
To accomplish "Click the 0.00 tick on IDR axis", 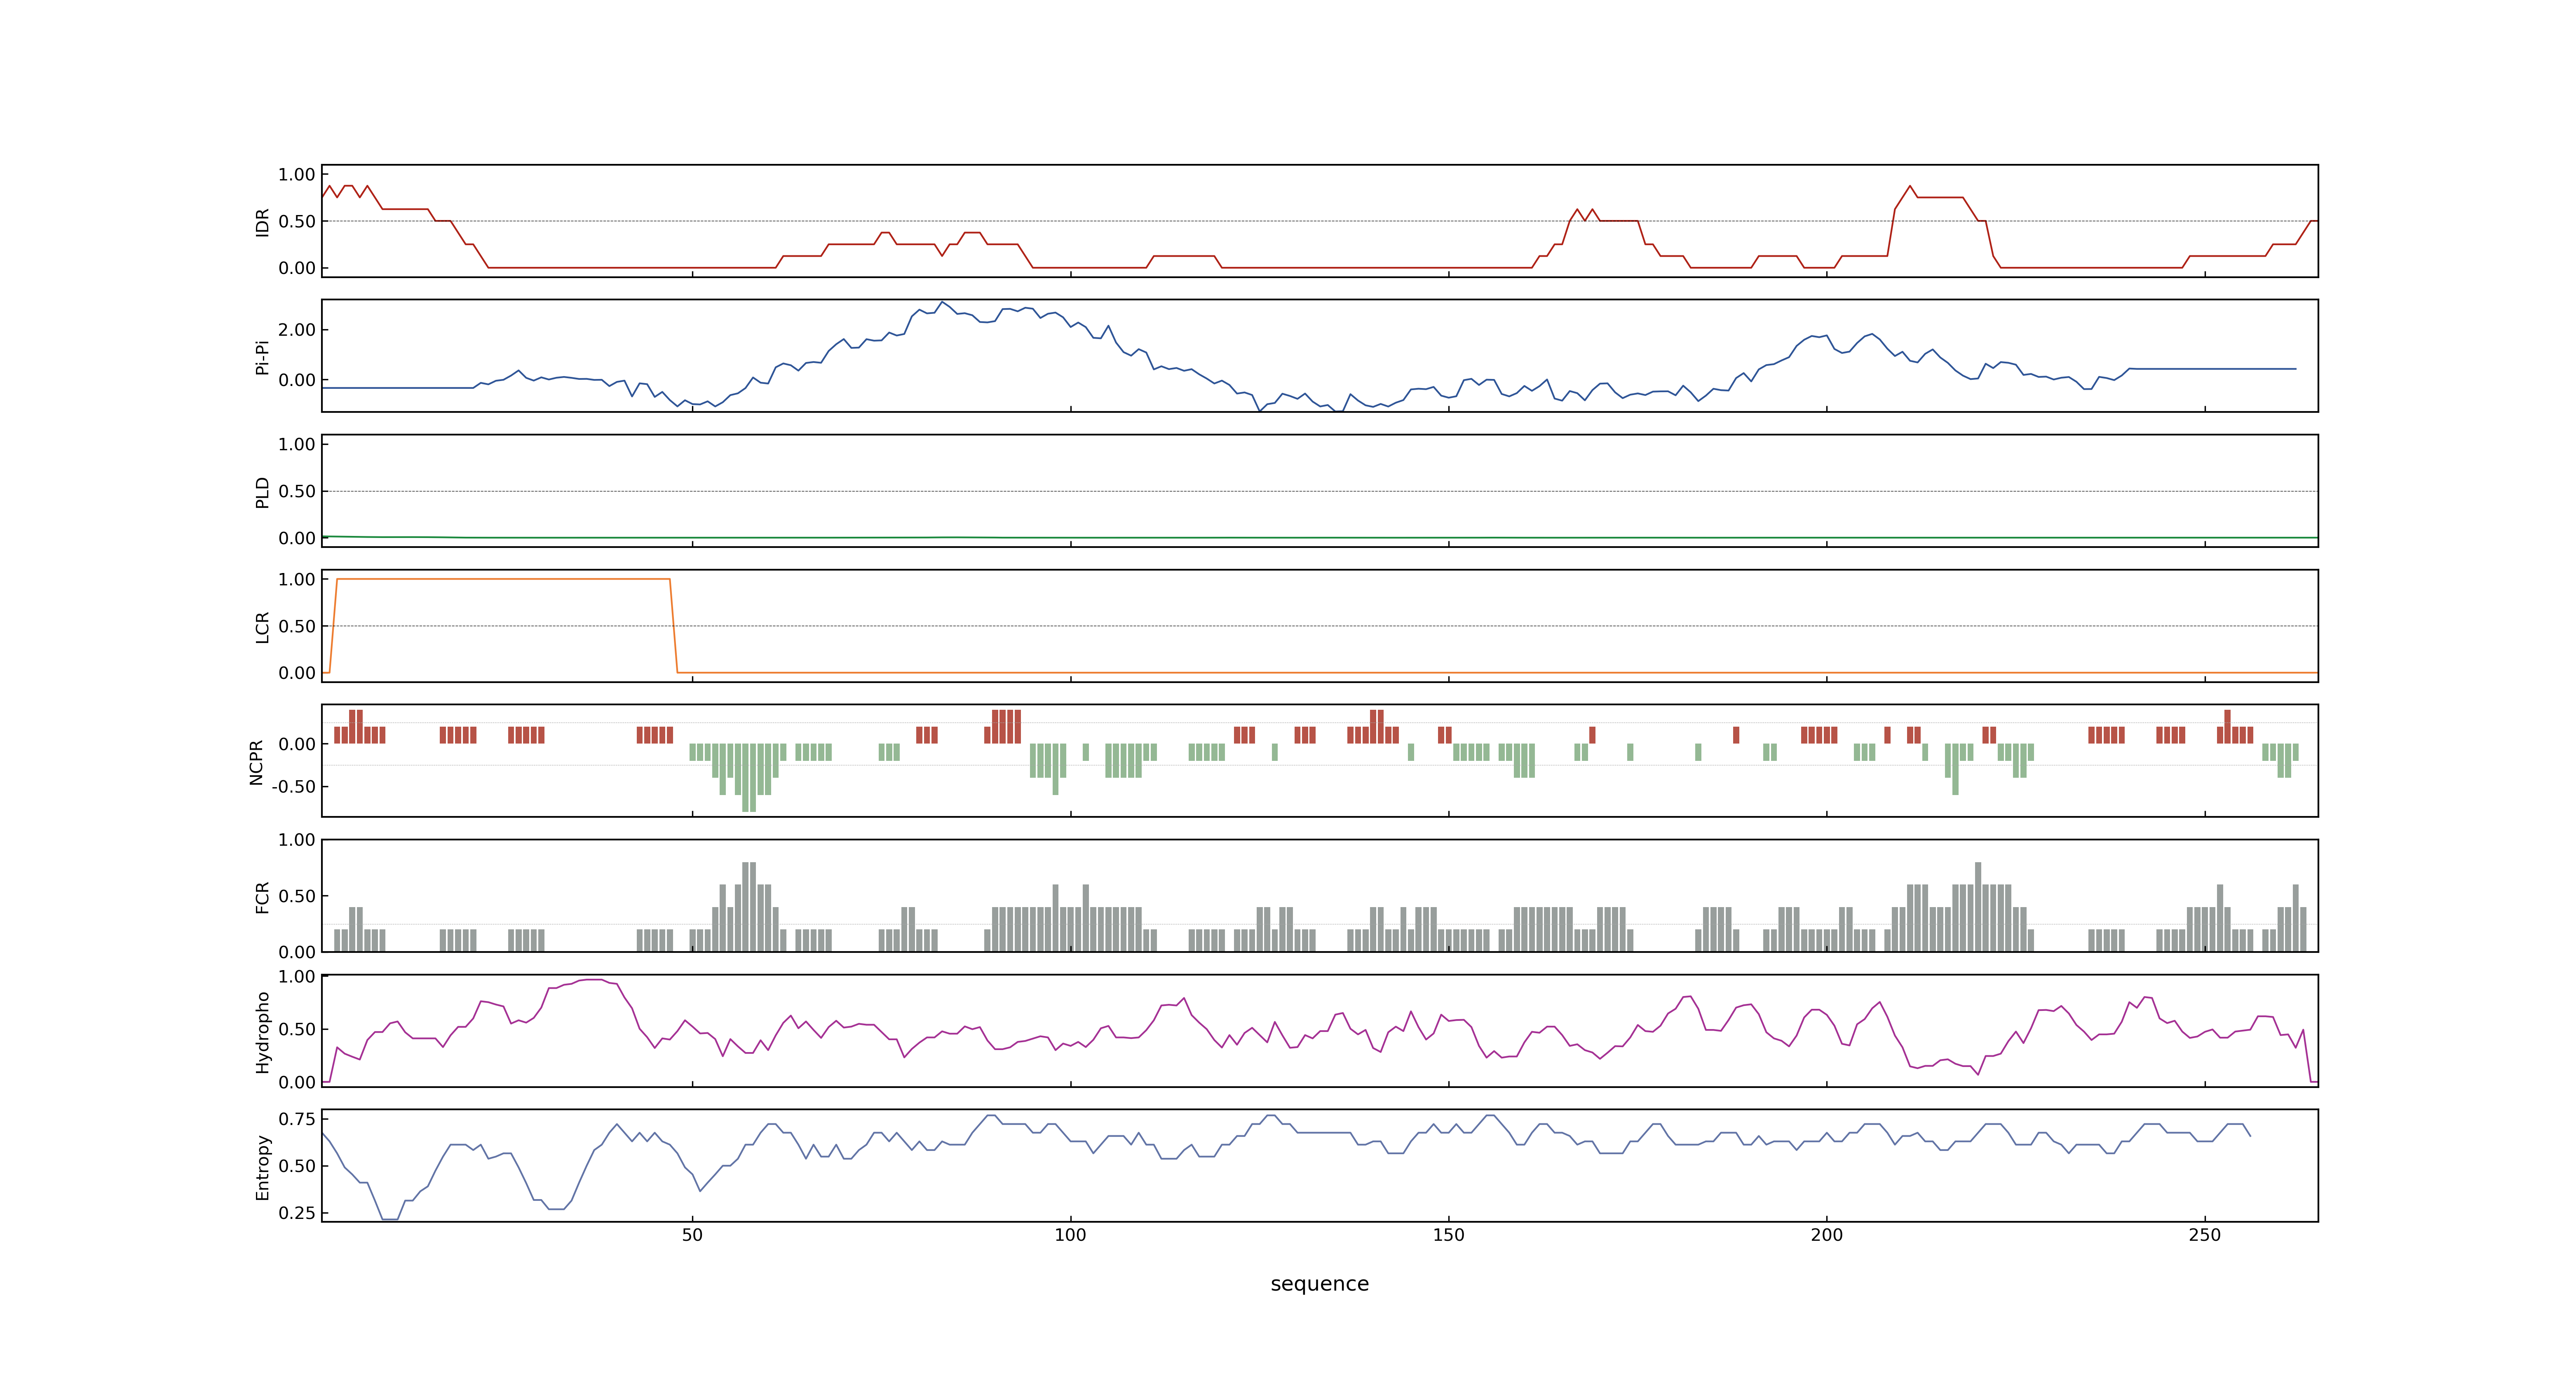I will point(297,268).
